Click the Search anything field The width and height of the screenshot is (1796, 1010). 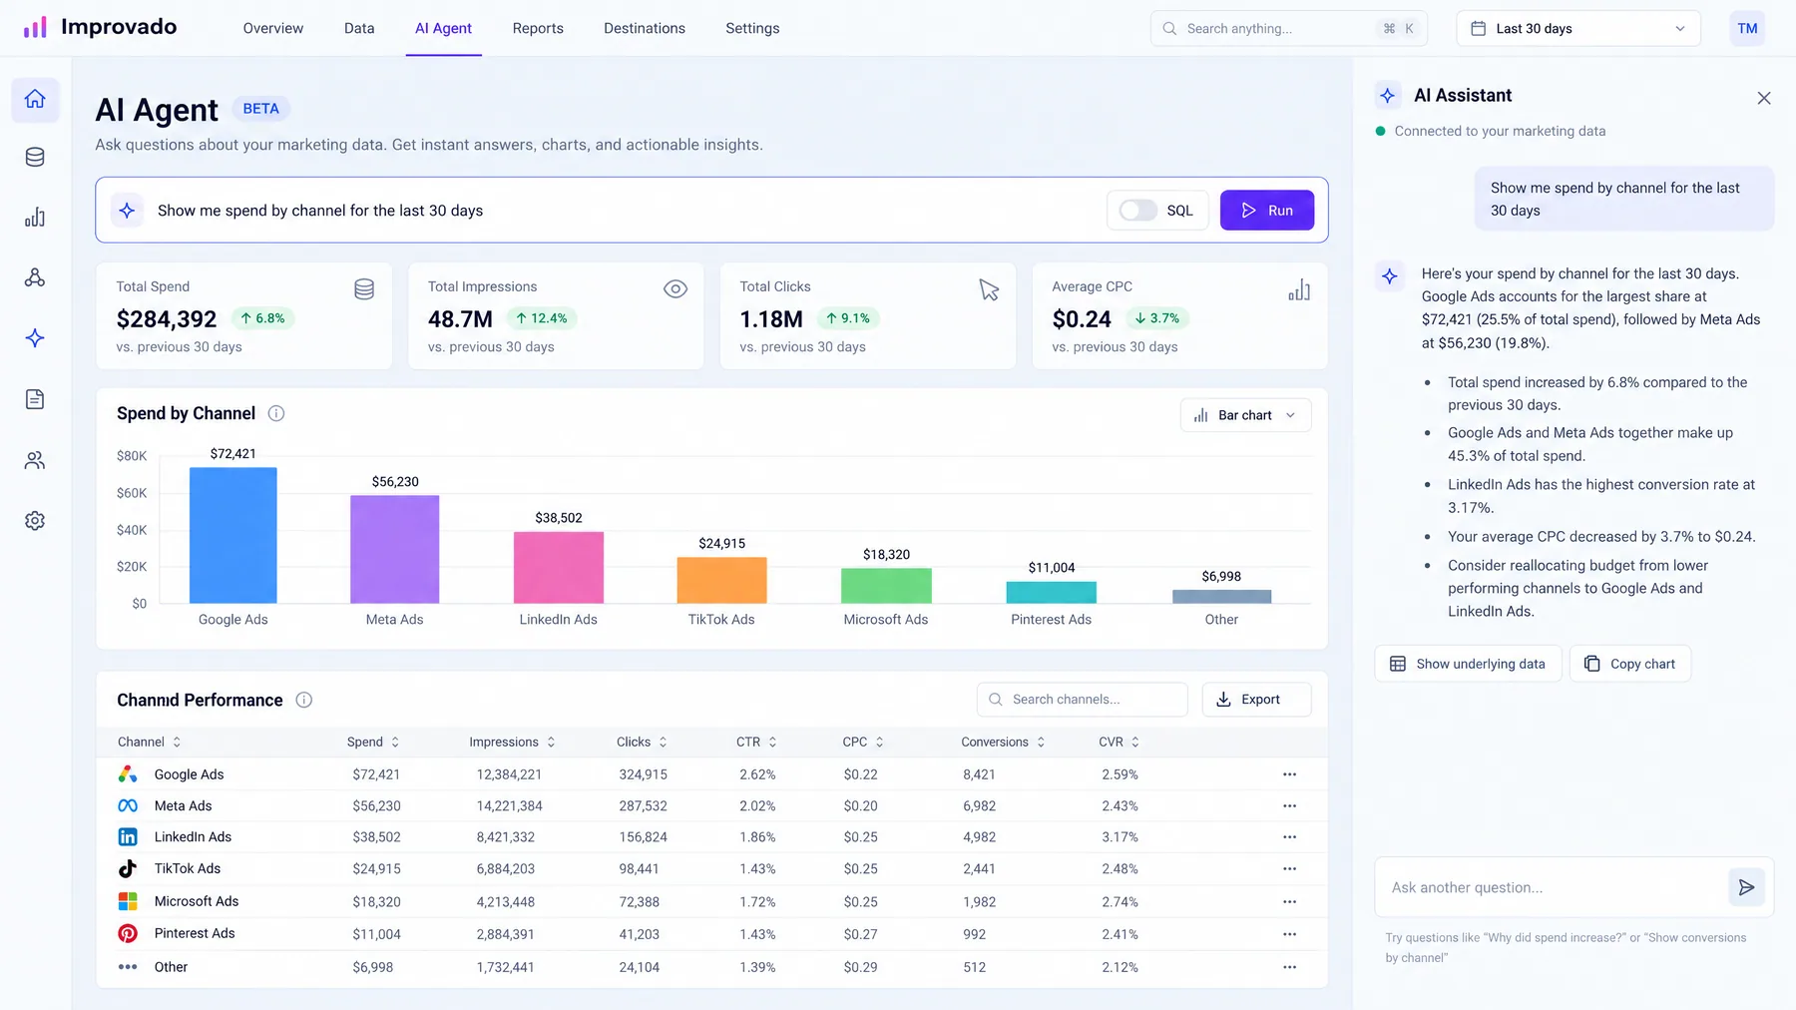tap(1289, 28)
